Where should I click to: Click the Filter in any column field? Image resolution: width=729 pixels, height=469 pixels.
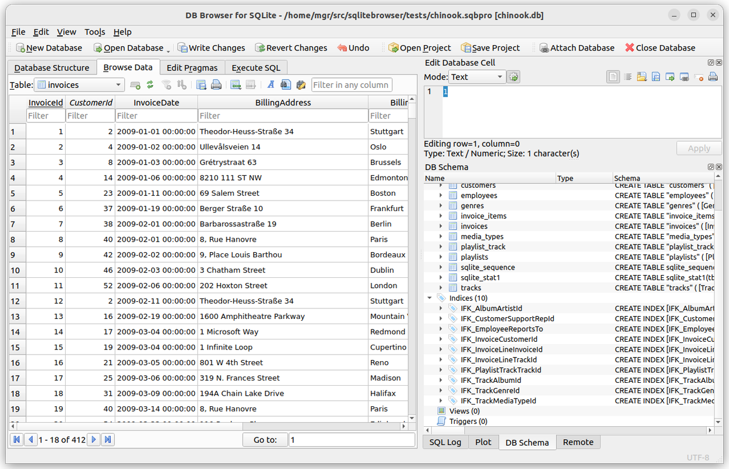pyautogui.click(x=352, y=85)
